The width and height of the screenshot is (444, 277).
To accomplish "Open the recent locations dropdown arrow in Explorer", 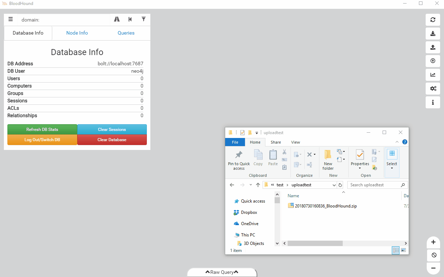I will [x=251, y=185].
